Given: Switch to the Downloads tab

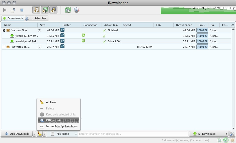Looking at the screenshot, I should [x=13, y=18].
